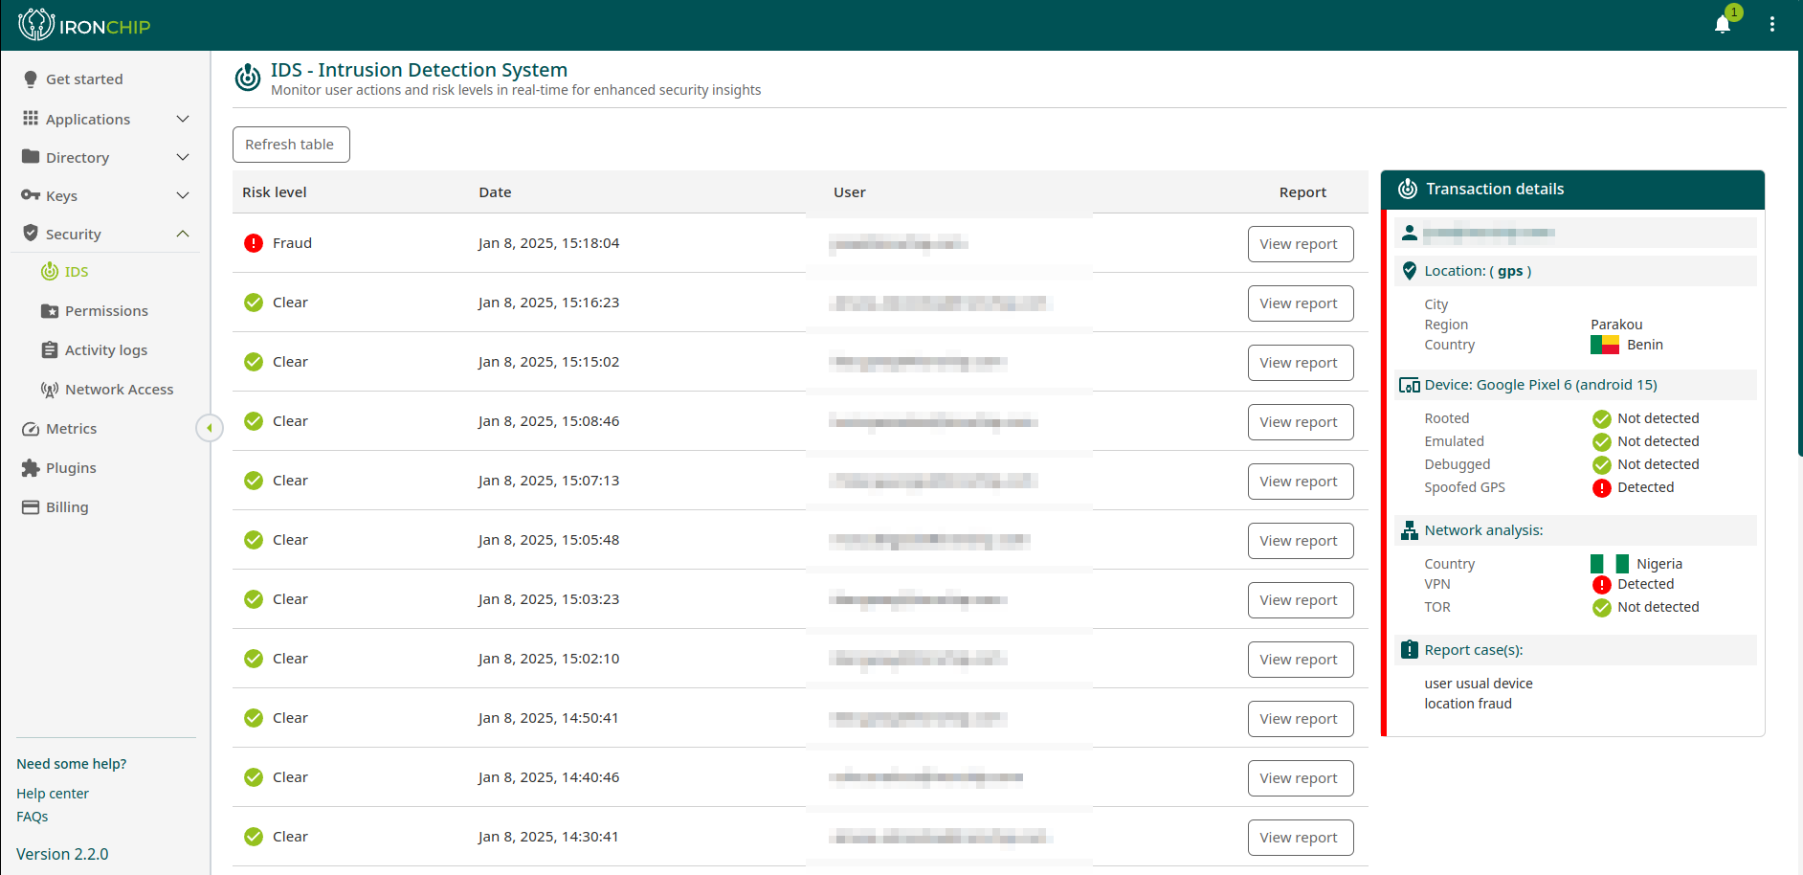The height and width of the screenshot is (875, 1803).
Task: Click the sidebar collapse arrow
Action: click(x=209, y=428)
